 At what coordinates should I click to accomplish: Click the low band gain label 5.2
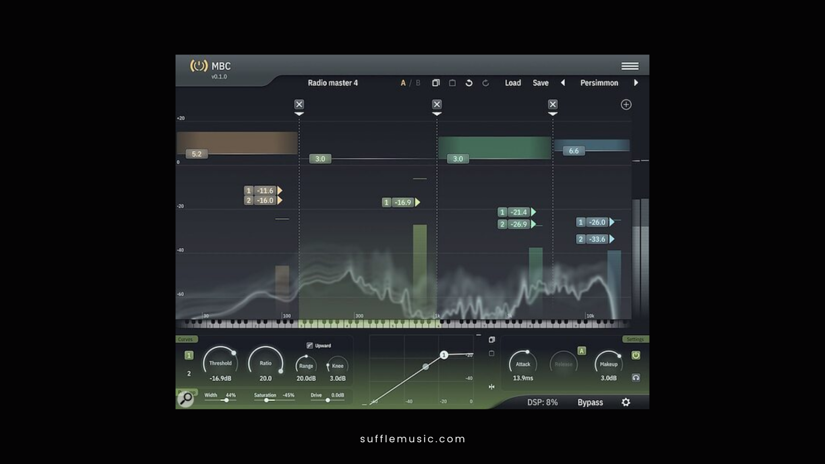[197, 154]
